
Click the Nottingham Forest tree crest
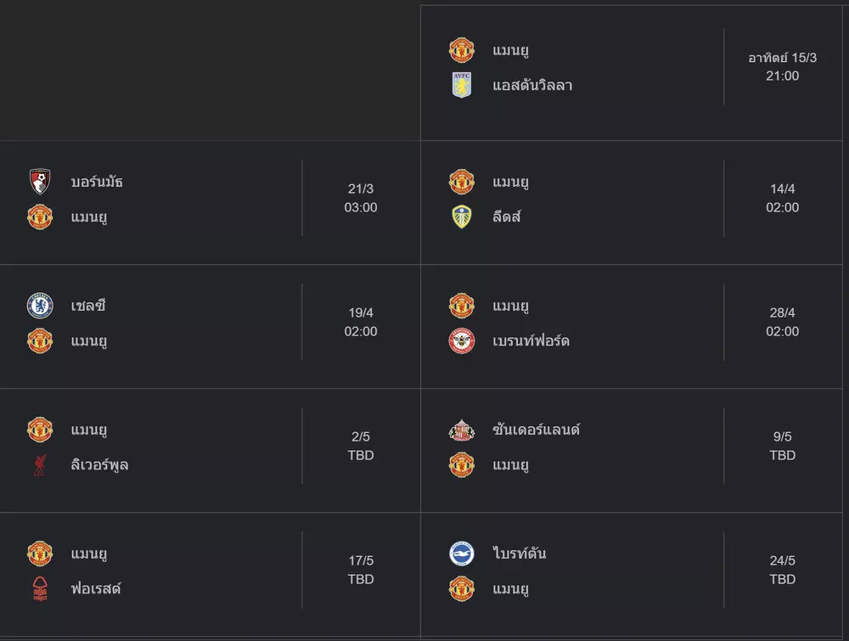[x=40, y=589]
